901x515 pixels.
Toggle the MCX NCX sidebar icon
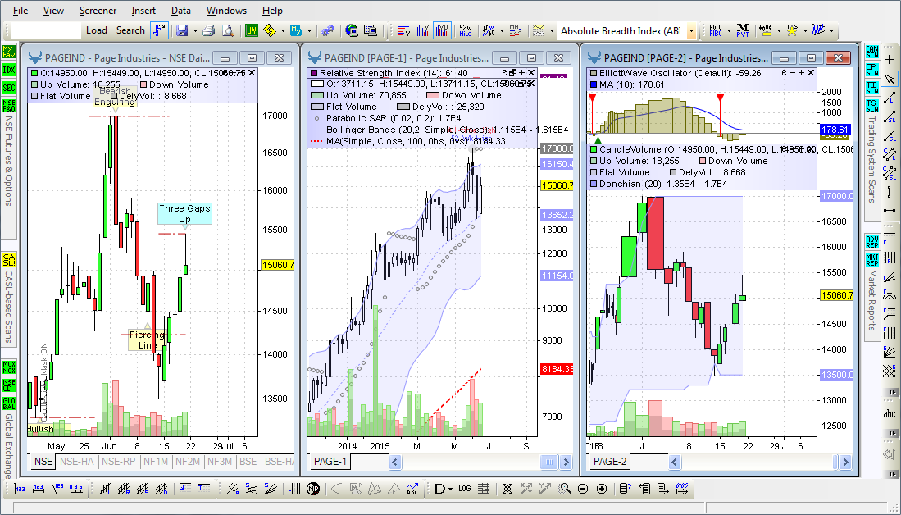[x=9, y=367]
